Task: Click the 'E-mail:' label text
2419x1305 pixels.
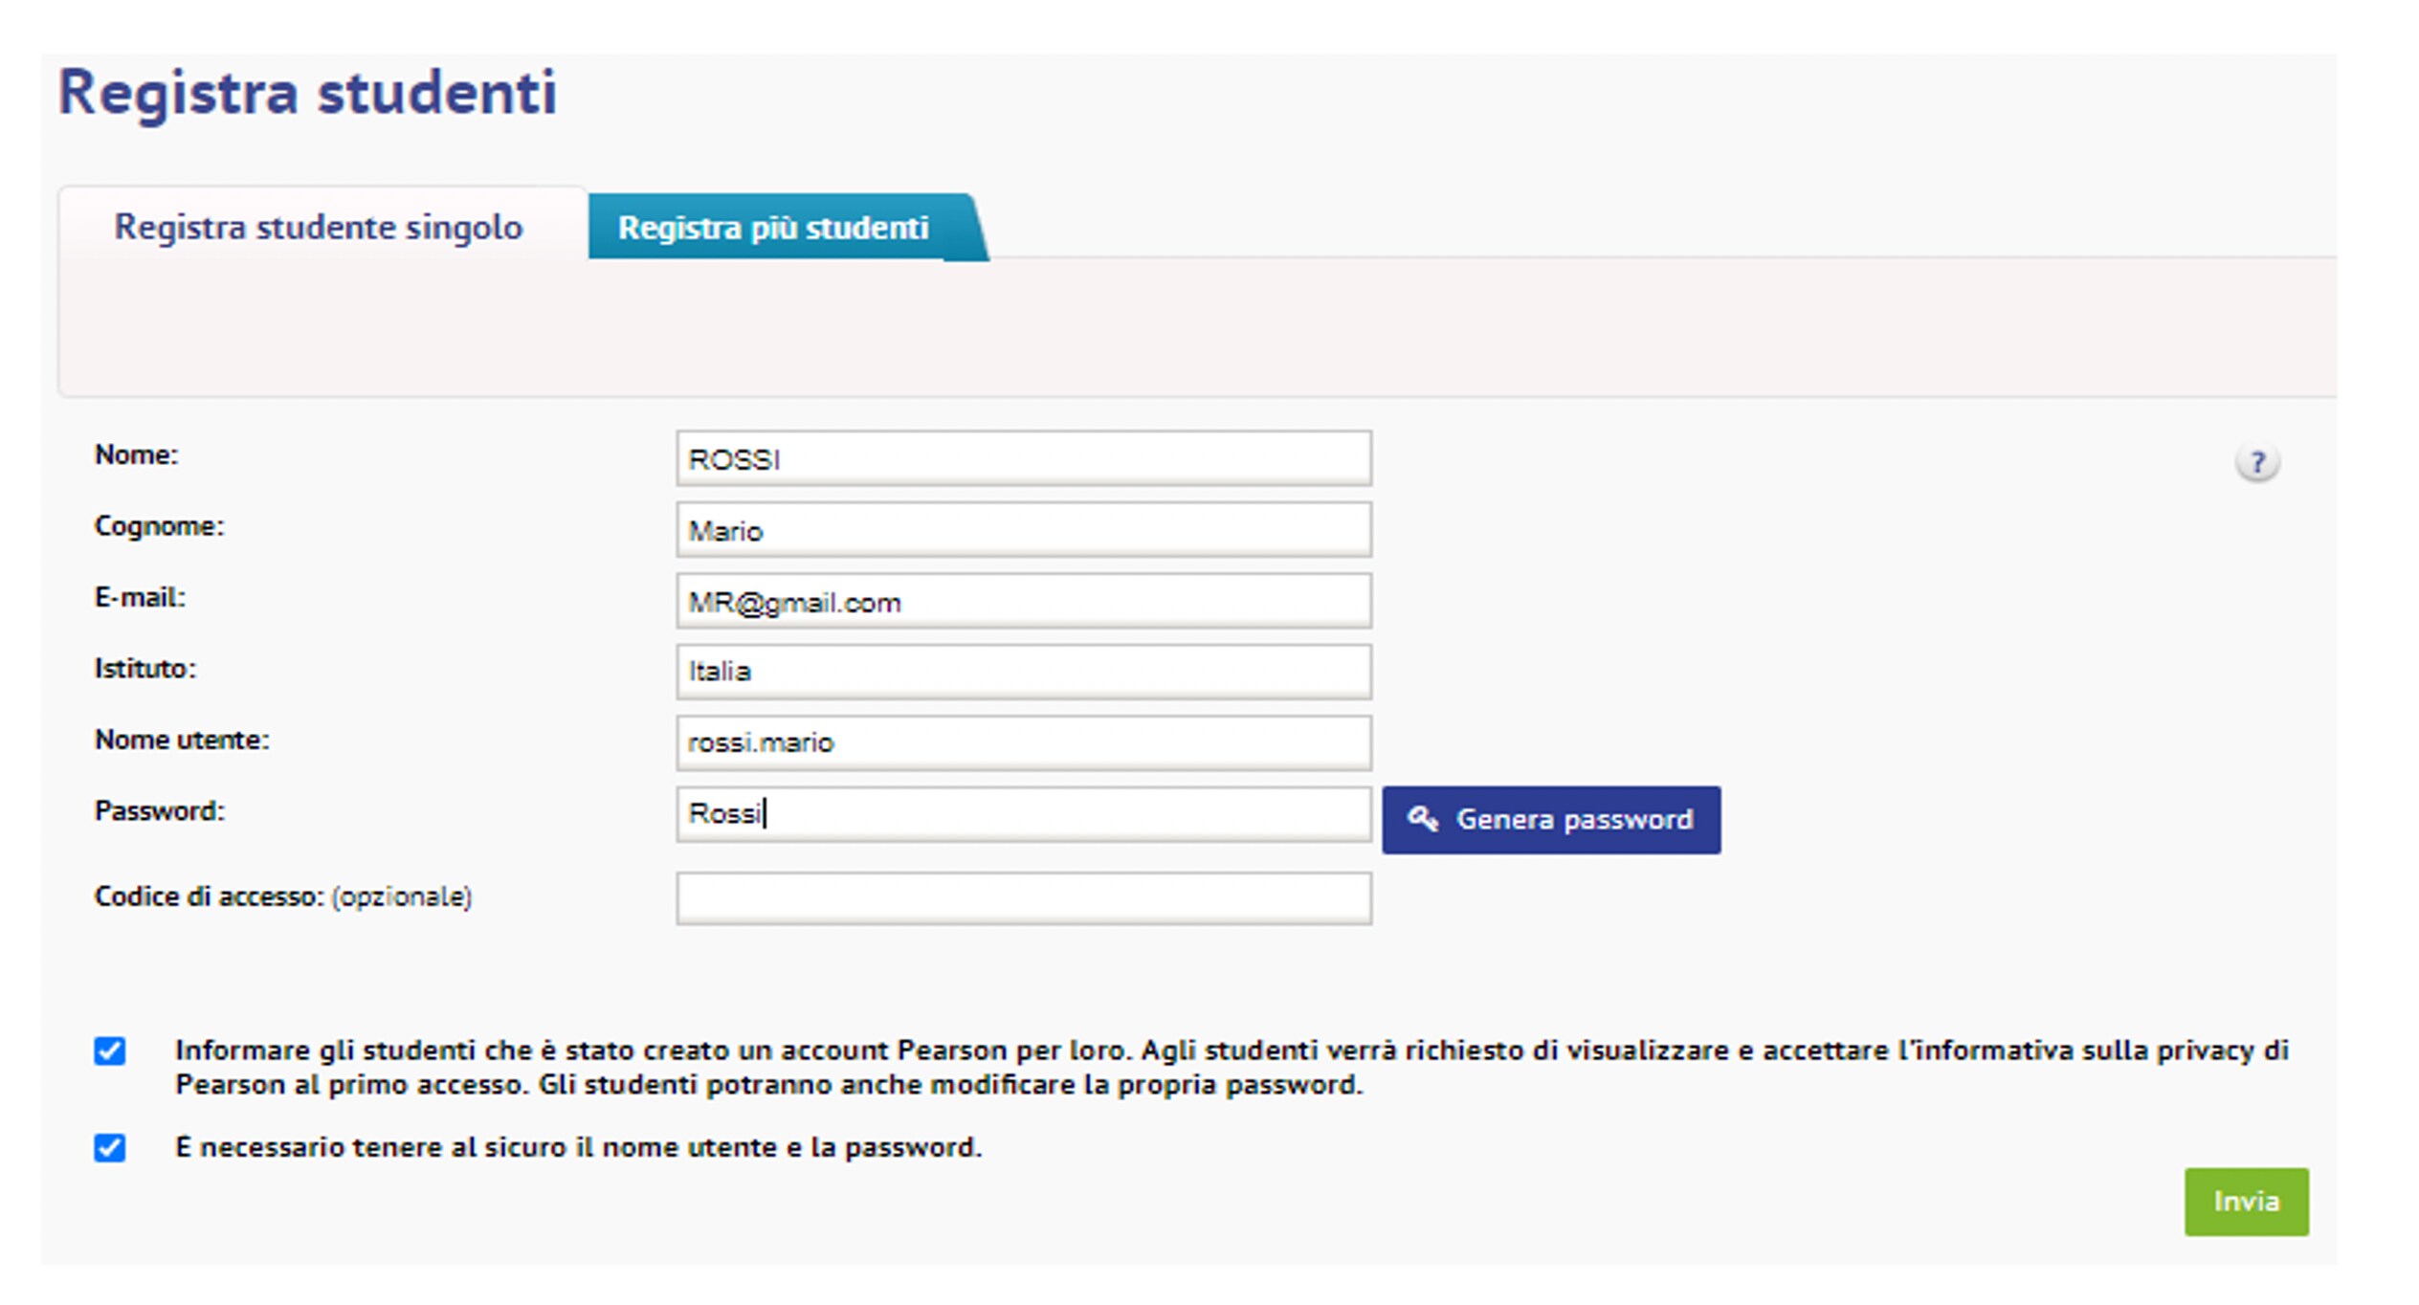Action: point(140,597)
